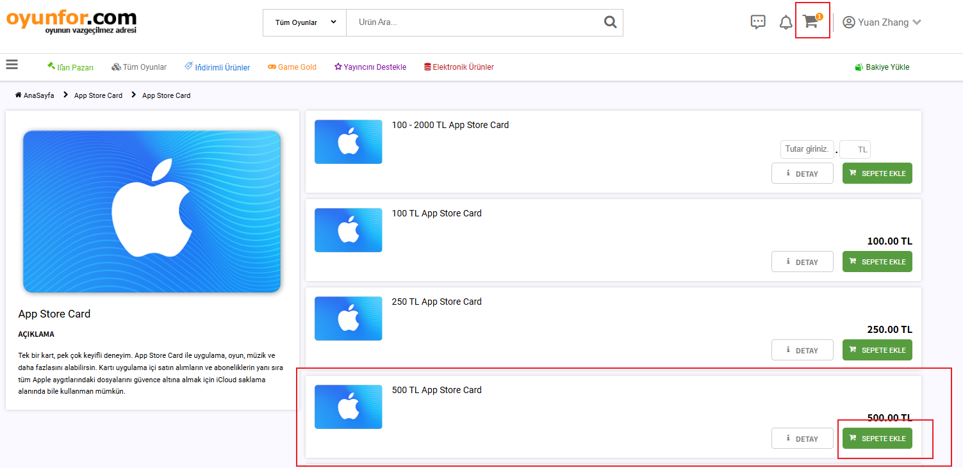
Task: Add 500 TL App Store Card to cart
Action: point(877,438)
